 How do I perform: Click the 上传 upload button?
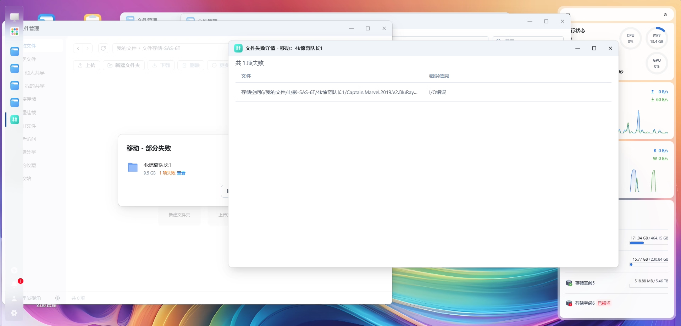coord(87,65)
